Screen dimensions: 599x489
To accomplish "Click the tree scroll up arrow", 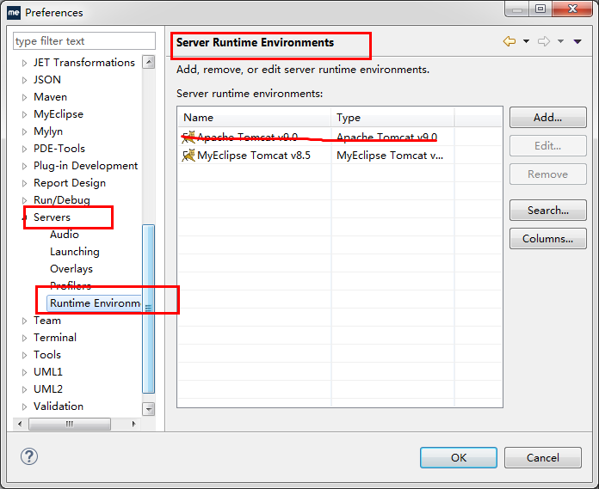I will [x=149, y=62].
